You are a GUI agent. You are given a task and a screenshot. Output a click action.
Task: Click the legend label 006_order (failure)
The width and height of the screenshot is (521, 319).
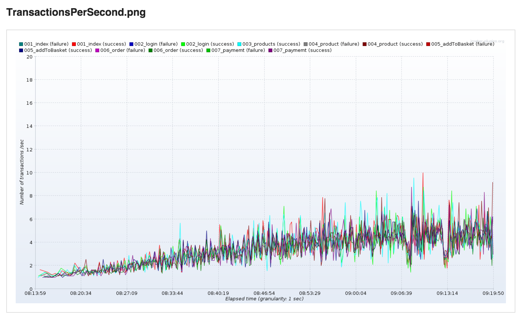click(x=123, y=50)
